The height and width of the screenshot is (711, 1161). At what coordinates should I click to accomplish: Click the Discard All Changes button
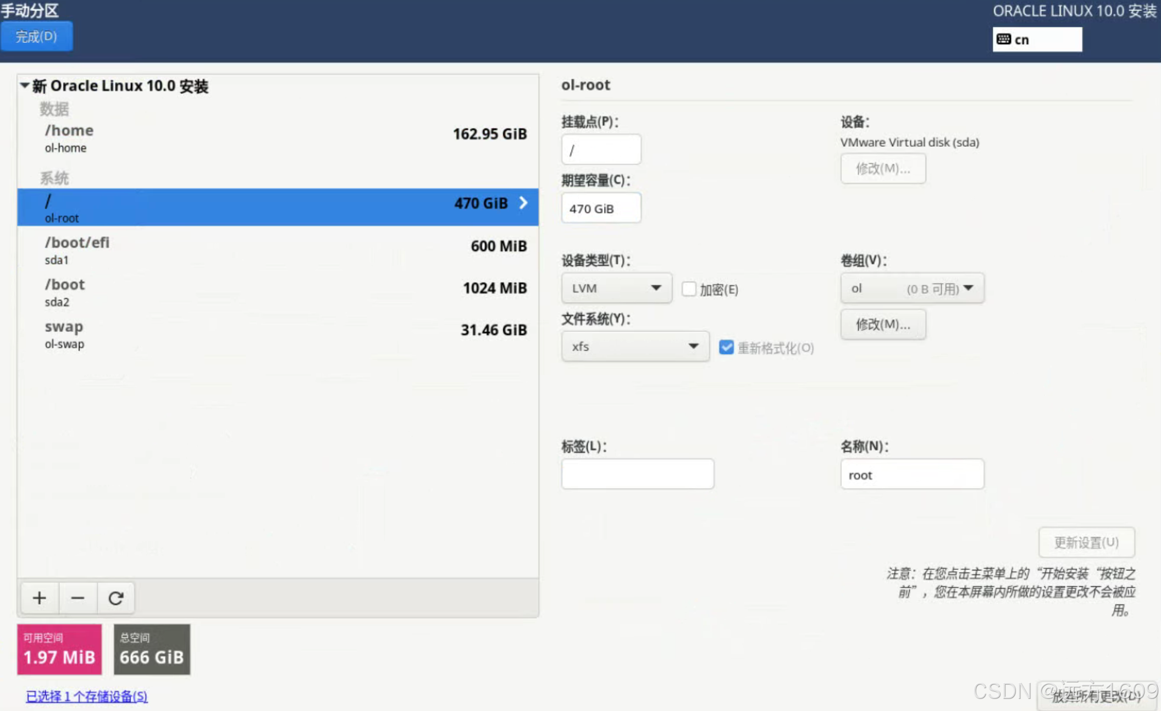tap(1096, 696)
